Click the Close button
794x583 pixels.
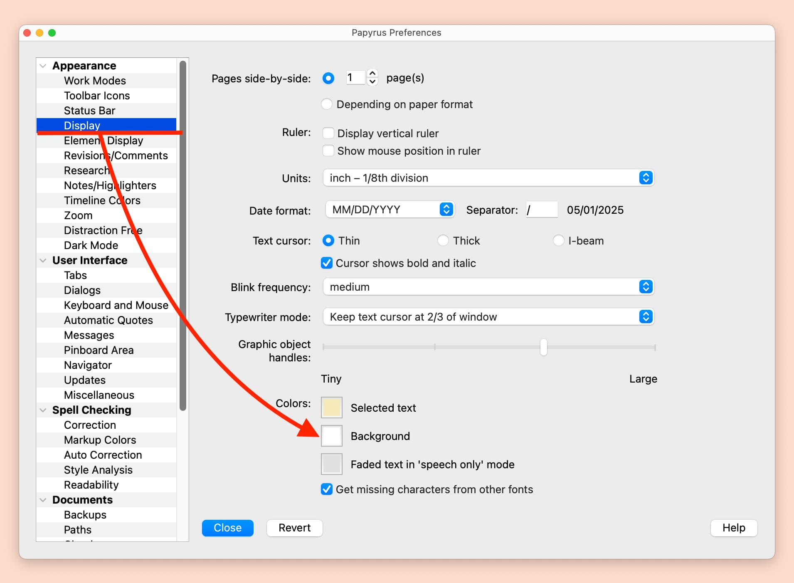pos(228,528)
